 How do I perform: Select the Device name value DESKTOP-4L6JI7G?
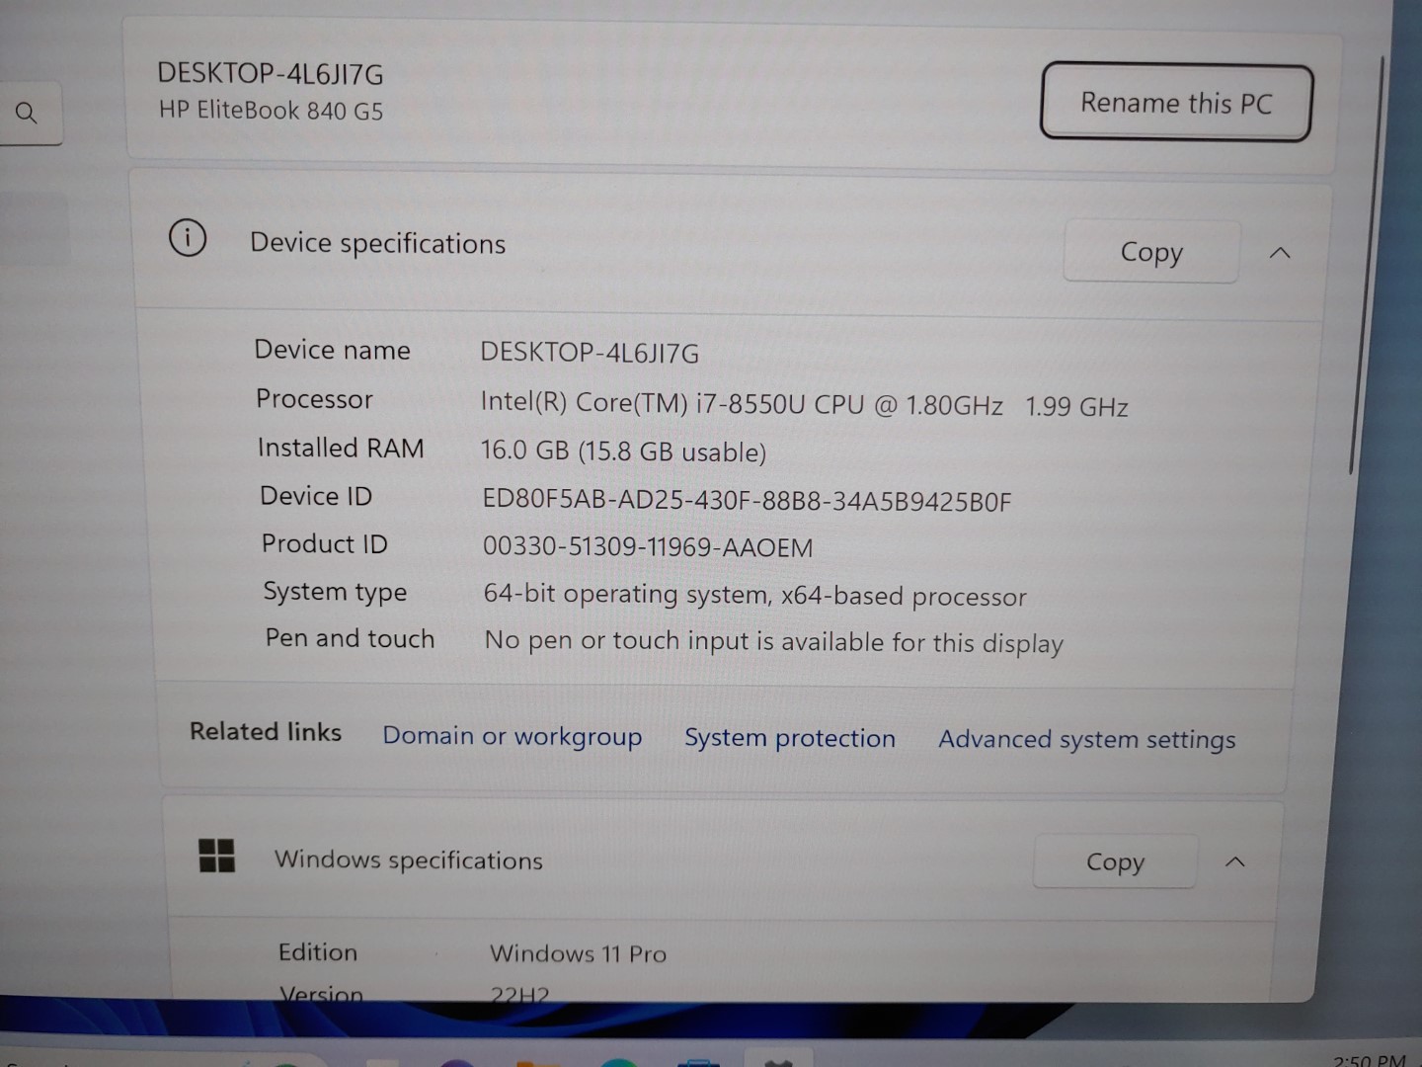590,353
